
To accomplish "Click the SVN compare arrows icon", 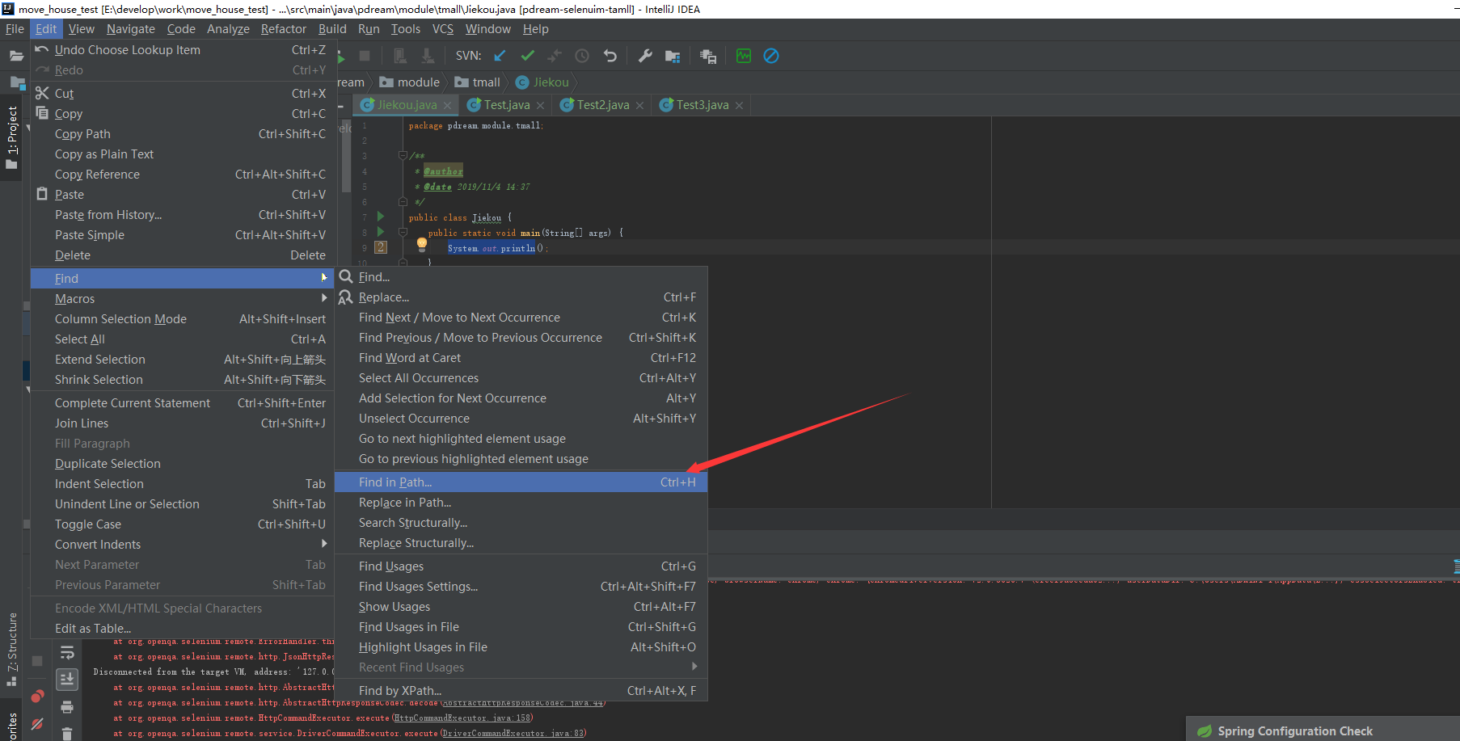I will [555, 56].
